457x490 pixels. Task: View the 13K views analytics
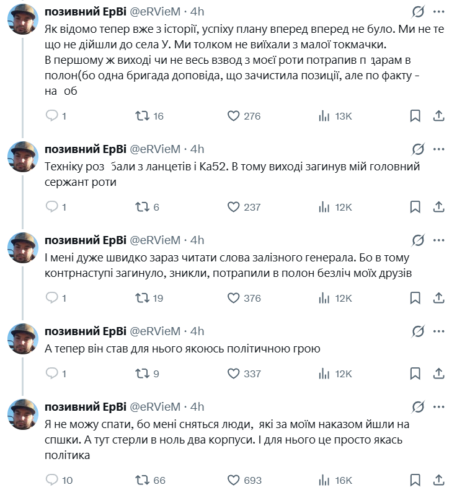[x=324, y=116]
